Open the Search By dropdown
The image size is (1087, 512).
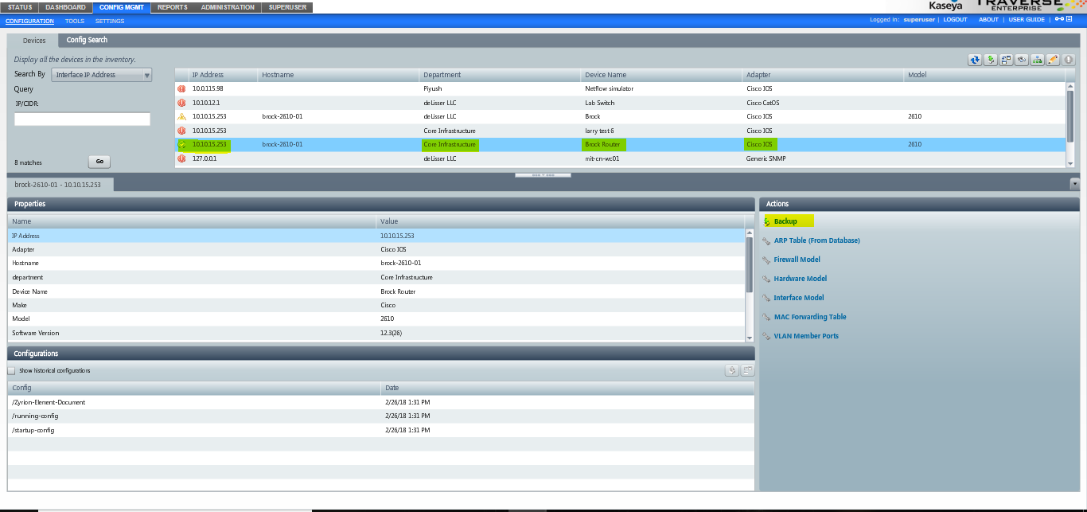[x=101, y=75]
